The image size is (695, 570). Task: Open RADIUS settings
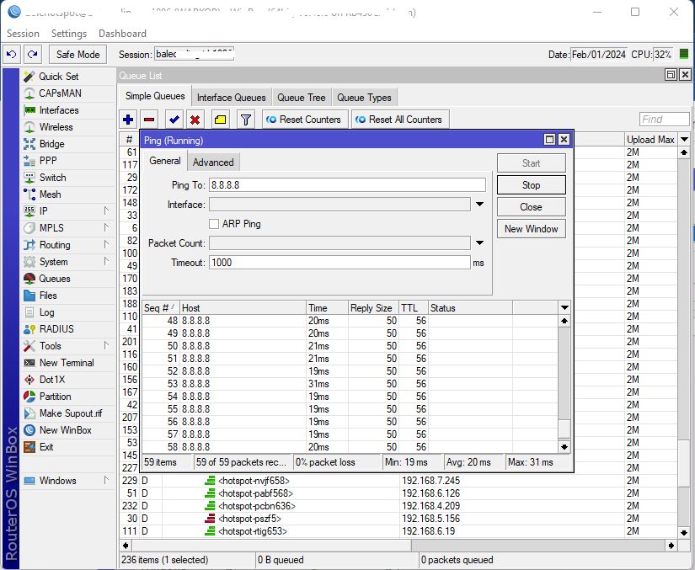point(56,329)
